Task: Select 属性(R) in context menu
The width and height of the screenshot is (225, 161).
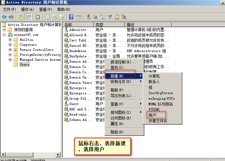Action: click(124, 124)
